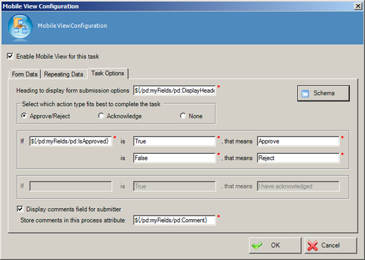This screenshot has width=365, height=260.
Task: Click the Comment process attribute field
Action: click(174, 220)
